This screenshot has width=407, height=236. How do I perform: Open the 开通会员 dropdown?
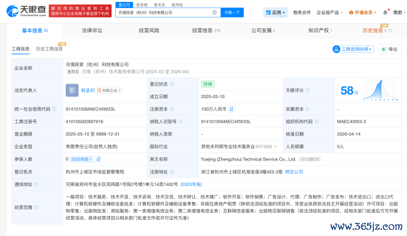[x=363, y=12]
